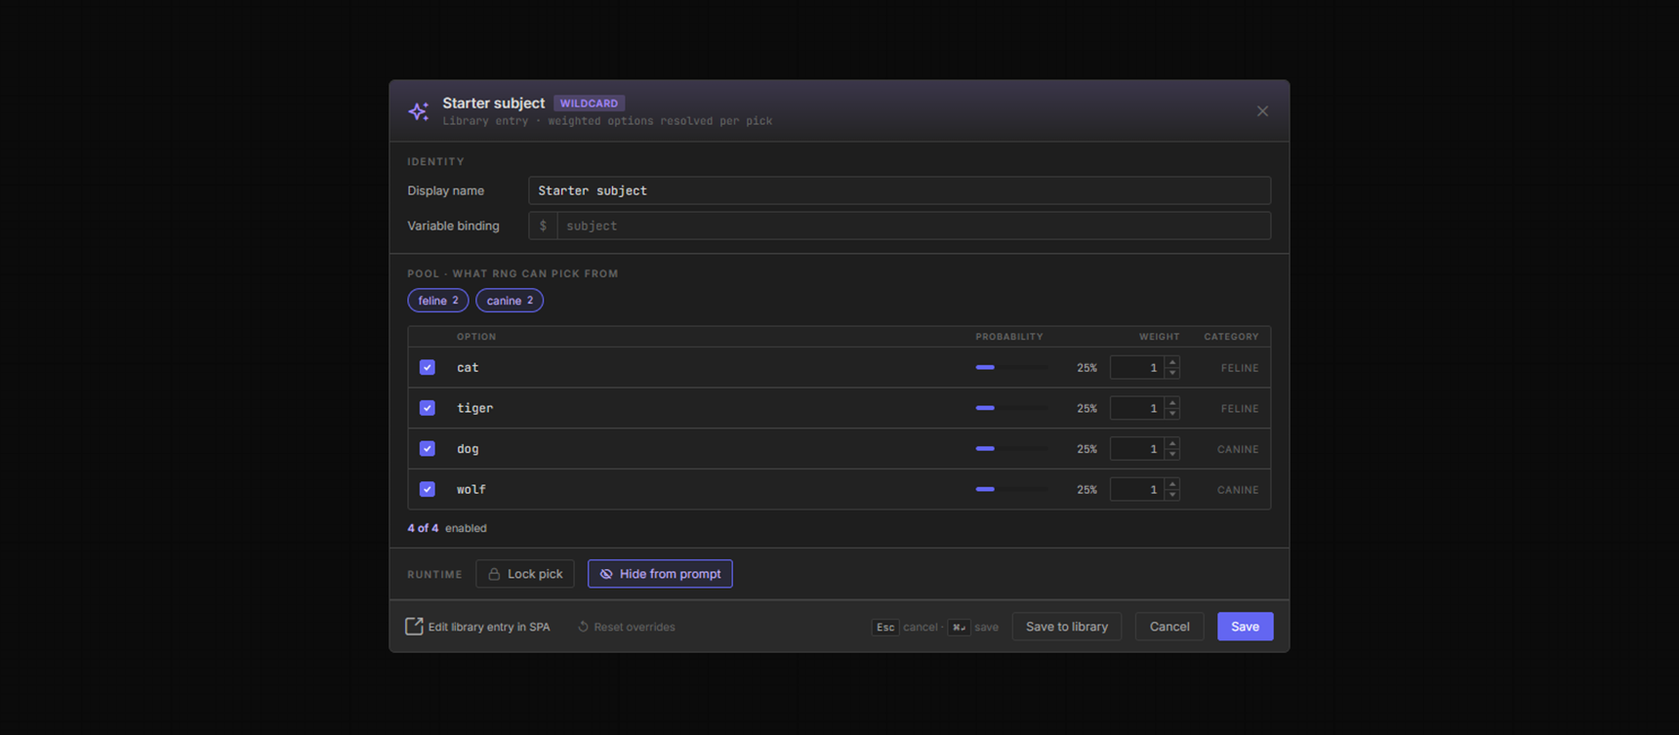This screenshot has height=735, width=1679.
Task: Click the PROBABILITY column header
Action: coord(1009,337)
